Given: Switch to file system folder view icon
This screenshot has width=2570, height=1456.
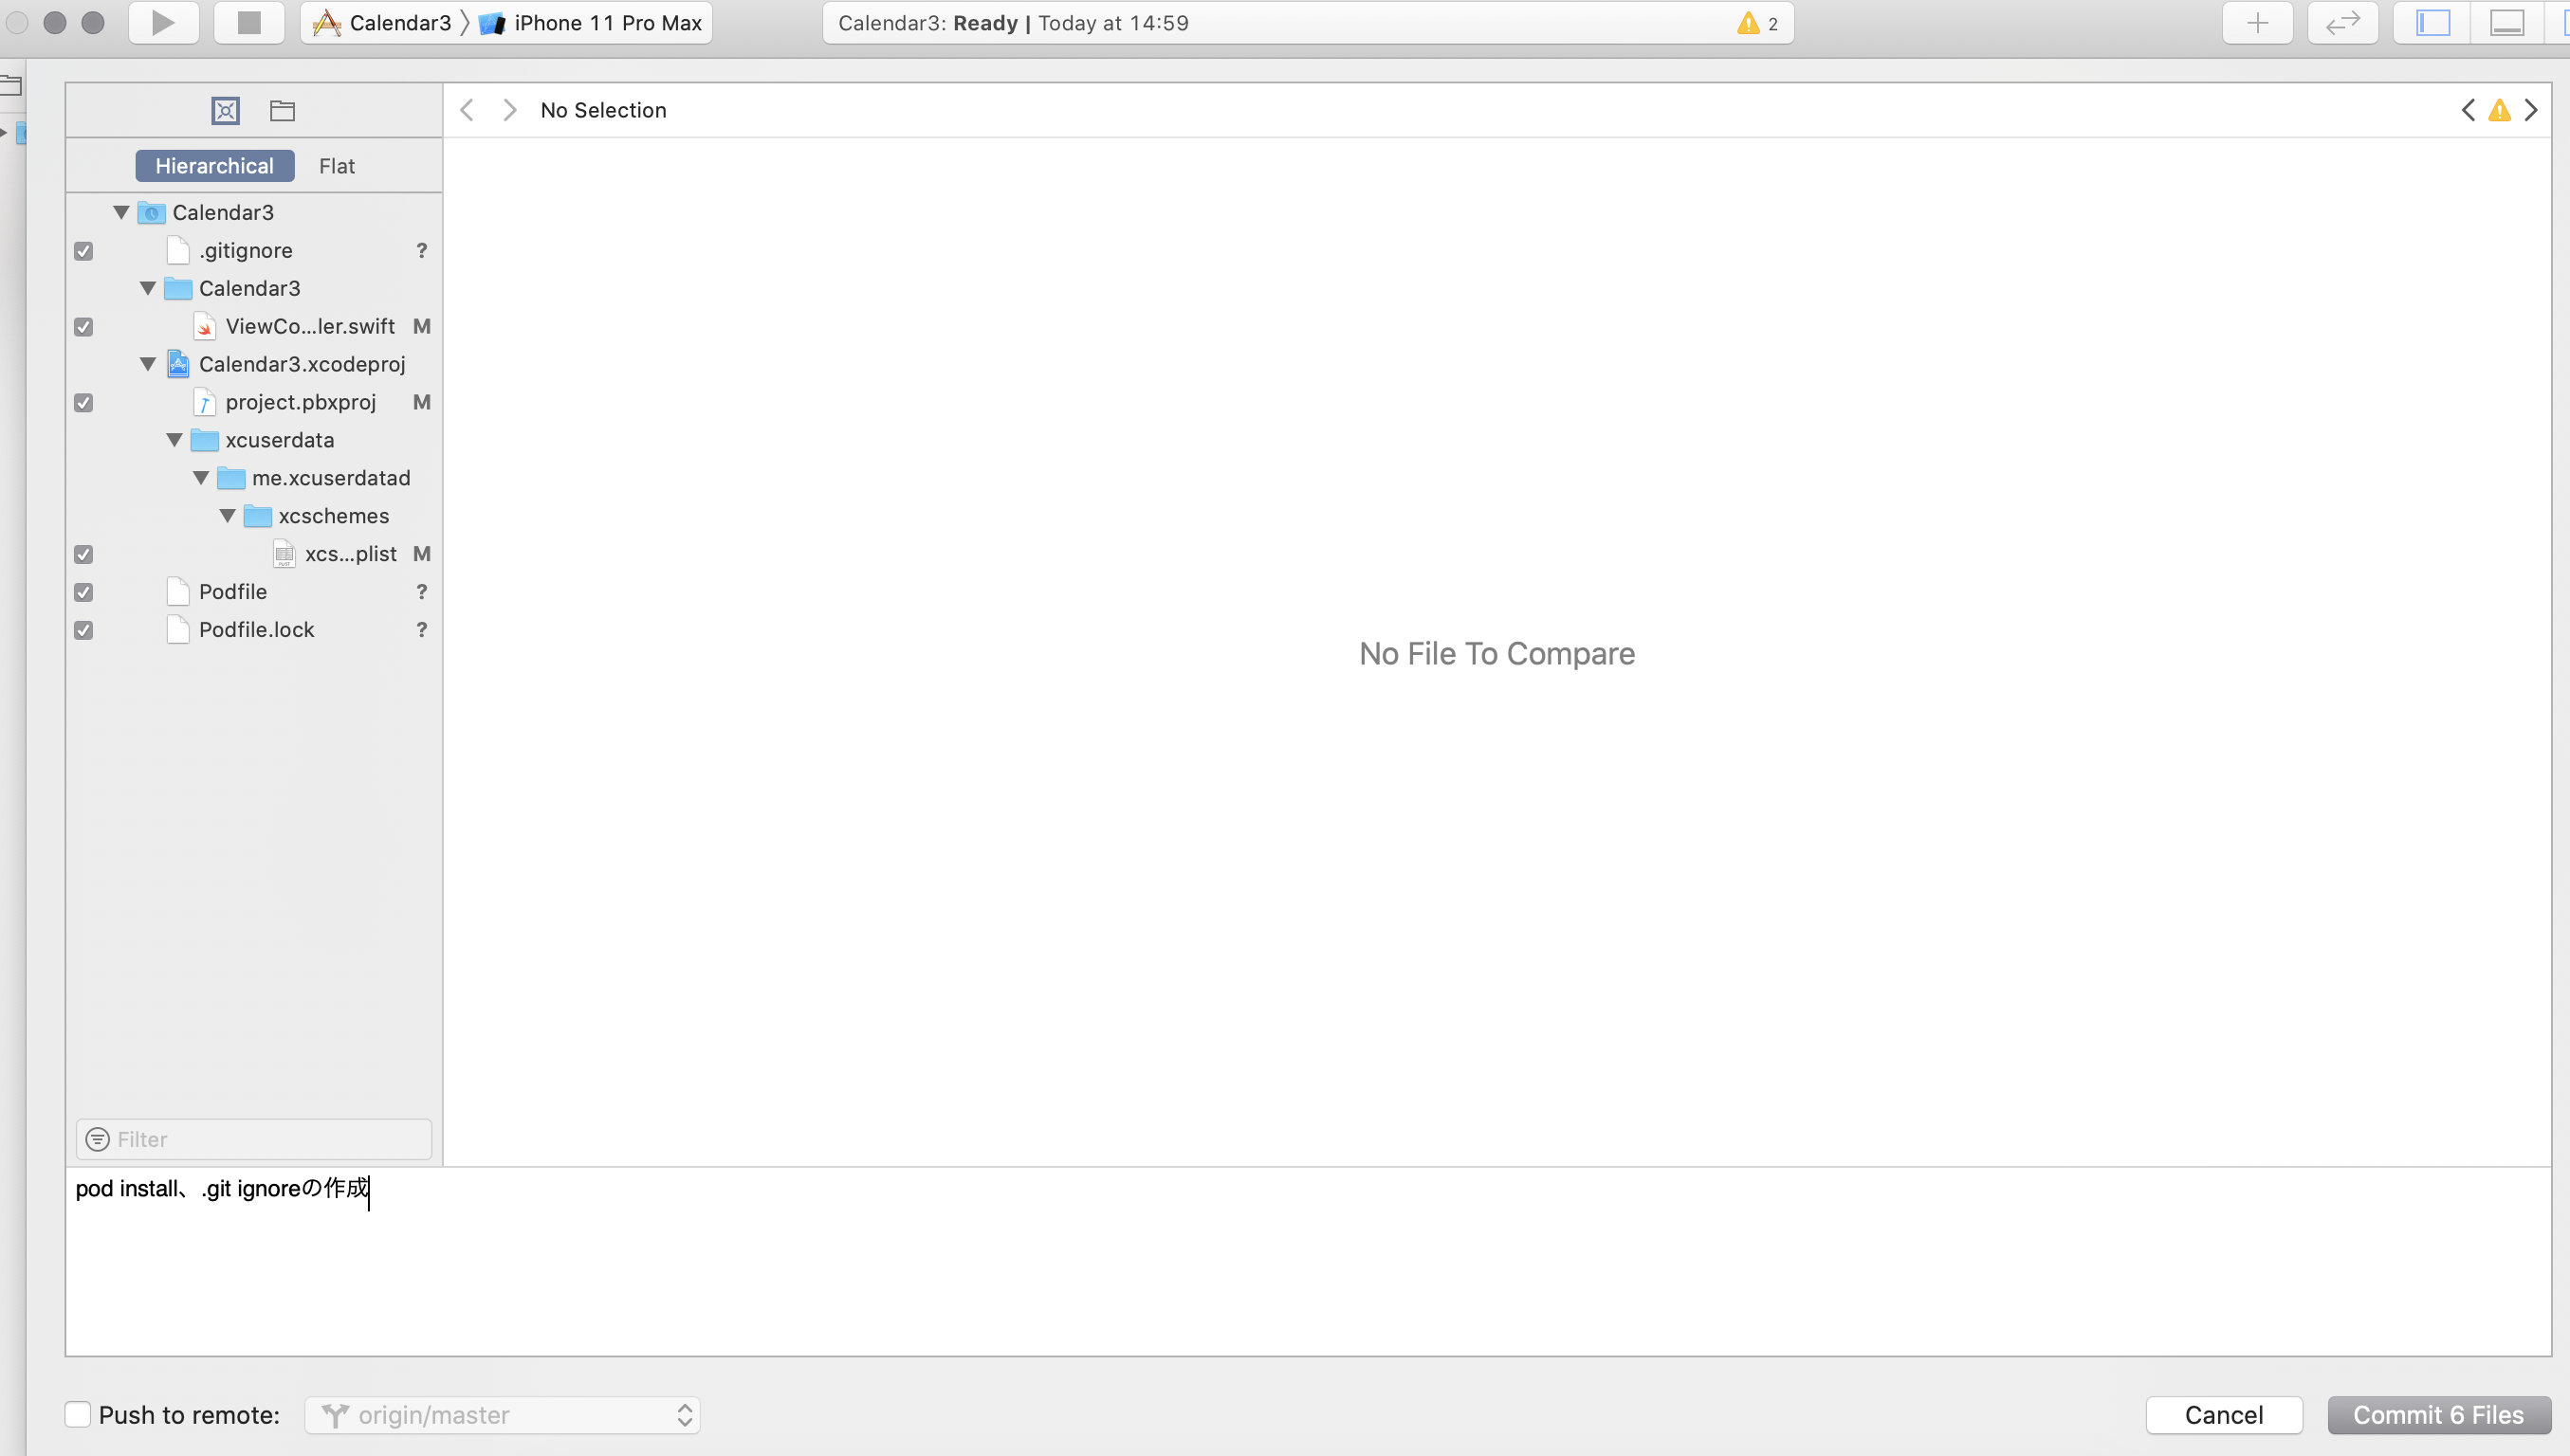Looking at the screenshot, I should (x=282, y=110).
